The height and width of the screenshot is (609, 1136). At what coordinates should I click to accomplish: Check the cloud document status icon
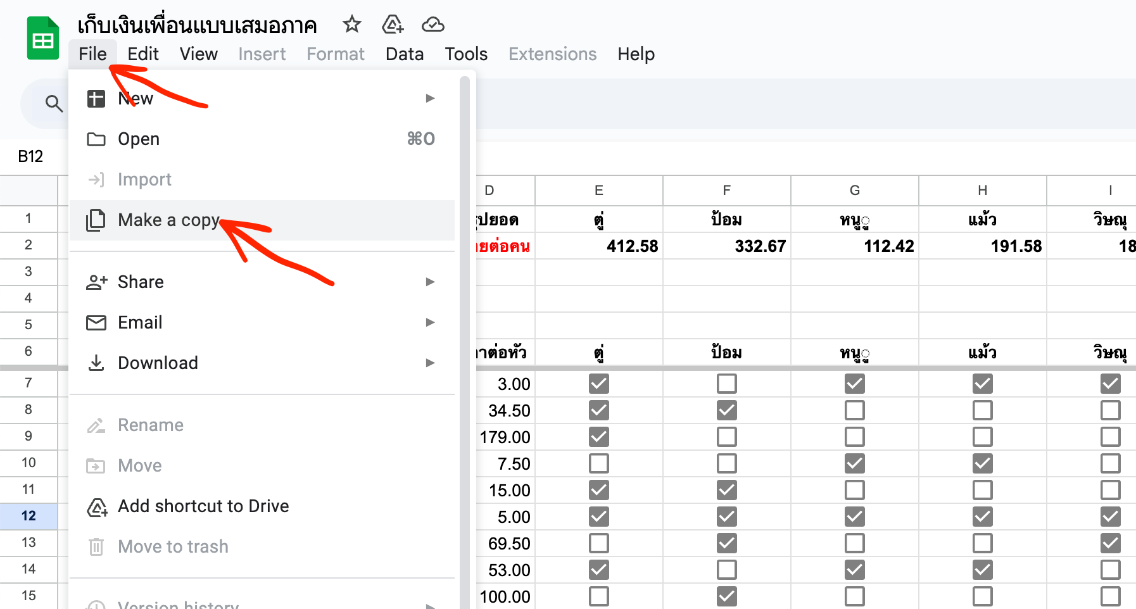tap(433, 25)
